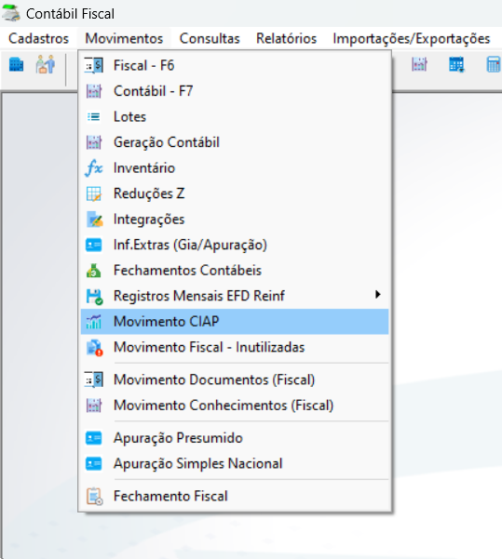The width and height of the screenshot is (502, 559).
Task: Open the Cadastros menu
Action: pyautogui.click(x=38, y=38)
